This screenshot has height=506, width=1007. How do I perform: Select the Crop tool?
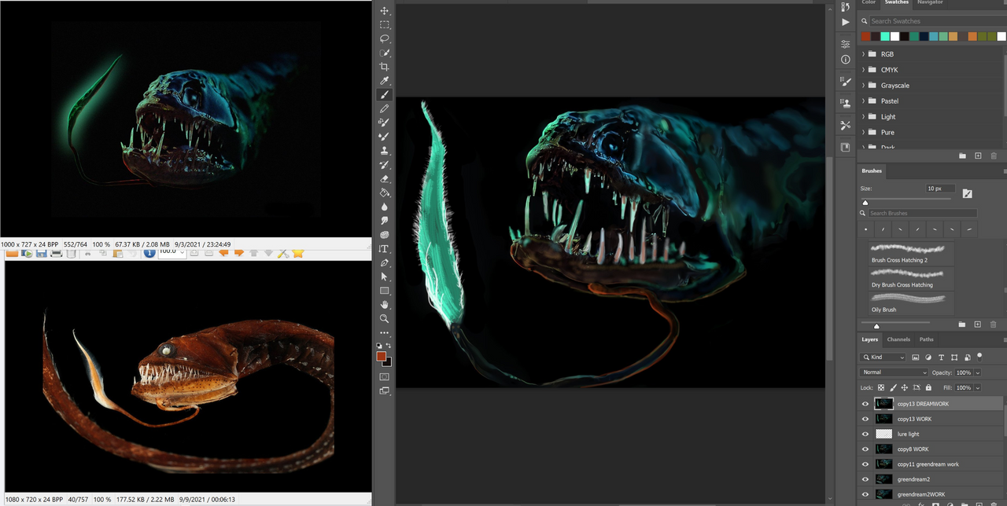click(x=385, y=67)
